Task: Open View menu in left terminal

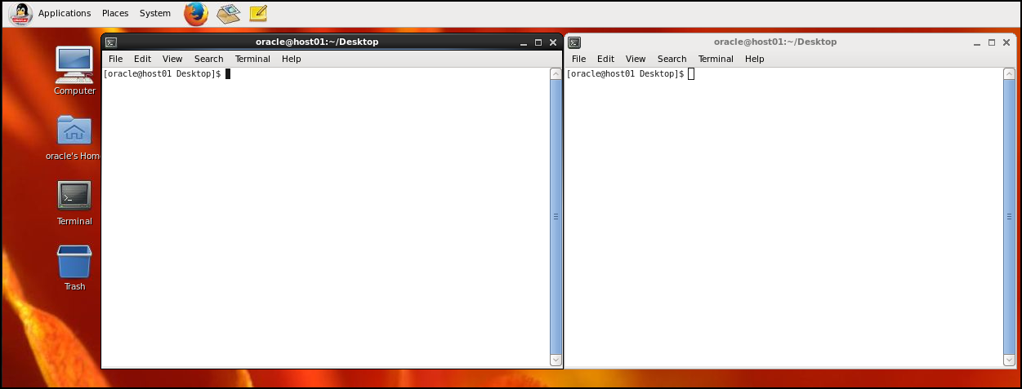Action: pyautogui.click(x=172, y=59)
